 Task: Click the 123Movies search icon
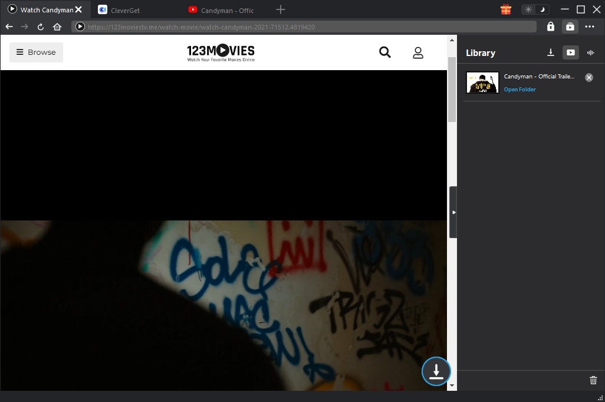pos(385,52)
